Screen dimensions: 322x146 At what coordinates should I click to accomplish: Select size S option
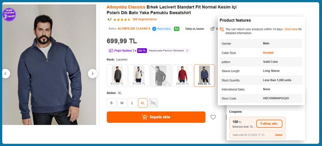(x=111, y=103)
